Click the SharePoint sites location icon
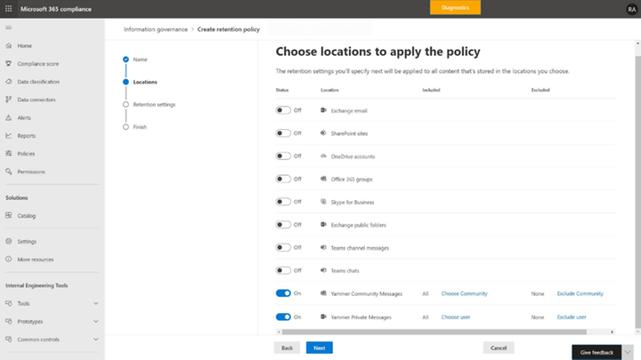Screen dimensions: 641x360 [323, 133]
